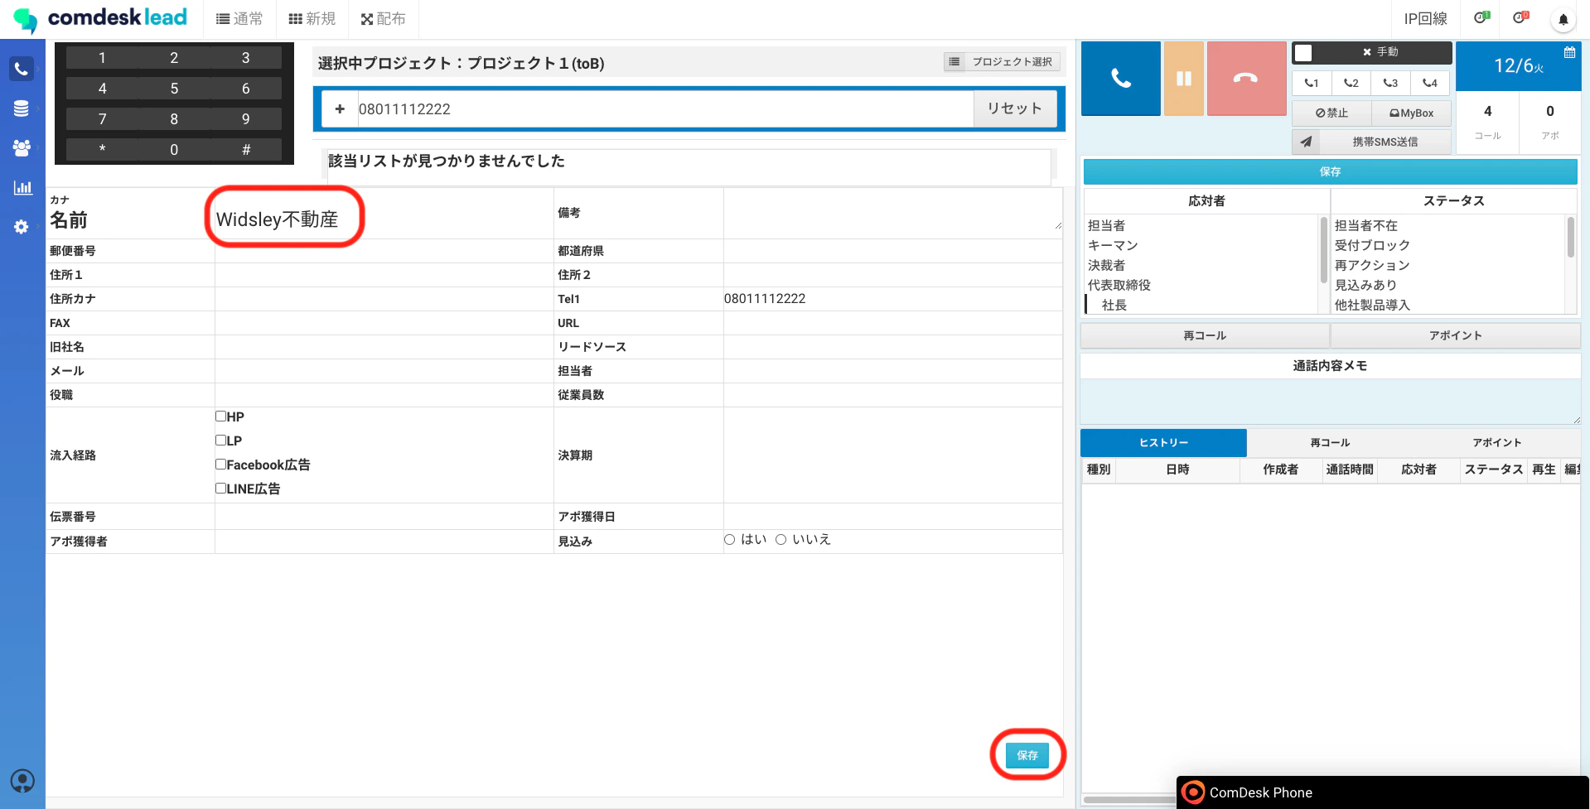Select the いいえ radio for 見込み
Screen dimensions: 1590x809
[781, 540]
